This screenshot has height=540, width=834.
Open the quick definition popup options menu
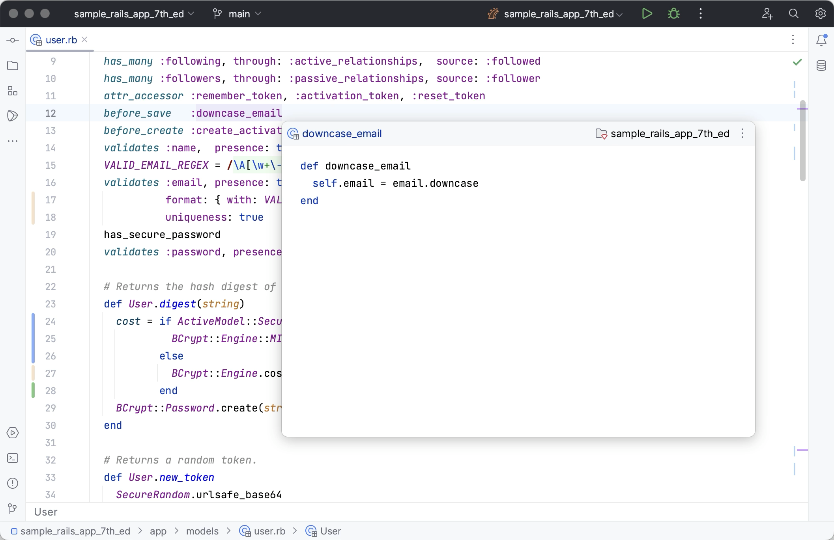point(742,134)
